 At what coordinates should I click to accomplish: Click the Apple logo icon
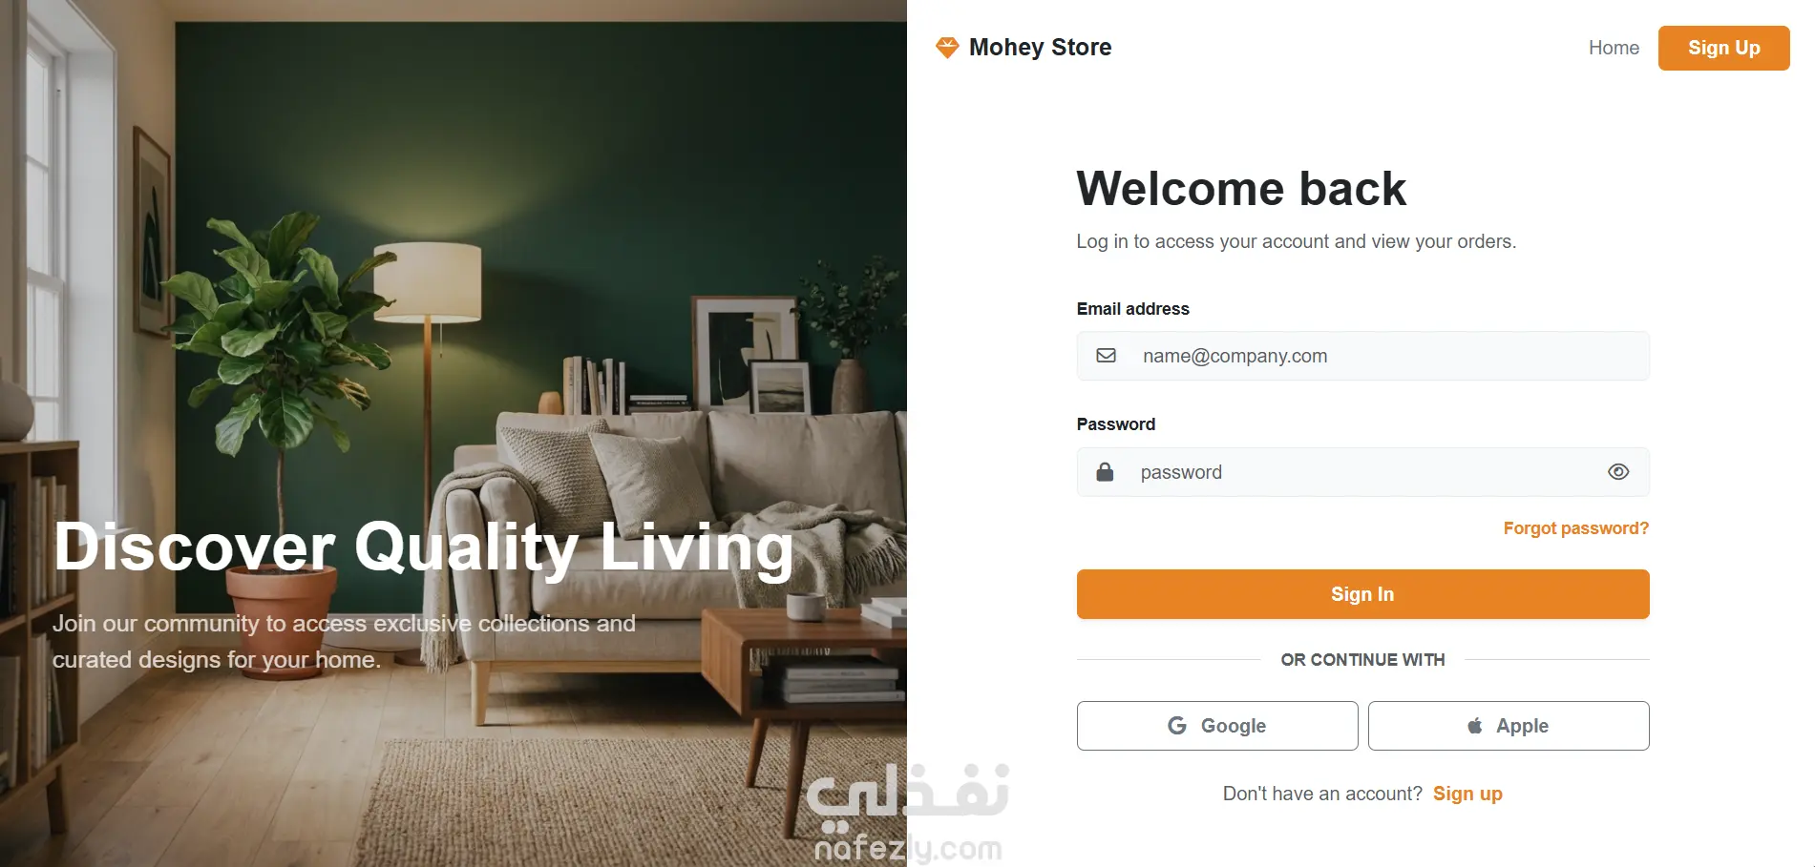[1475, 726]
